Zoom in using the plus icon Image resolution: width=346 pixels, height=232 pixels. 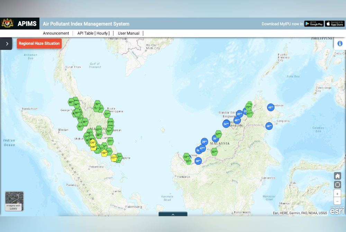click(337, 193)
